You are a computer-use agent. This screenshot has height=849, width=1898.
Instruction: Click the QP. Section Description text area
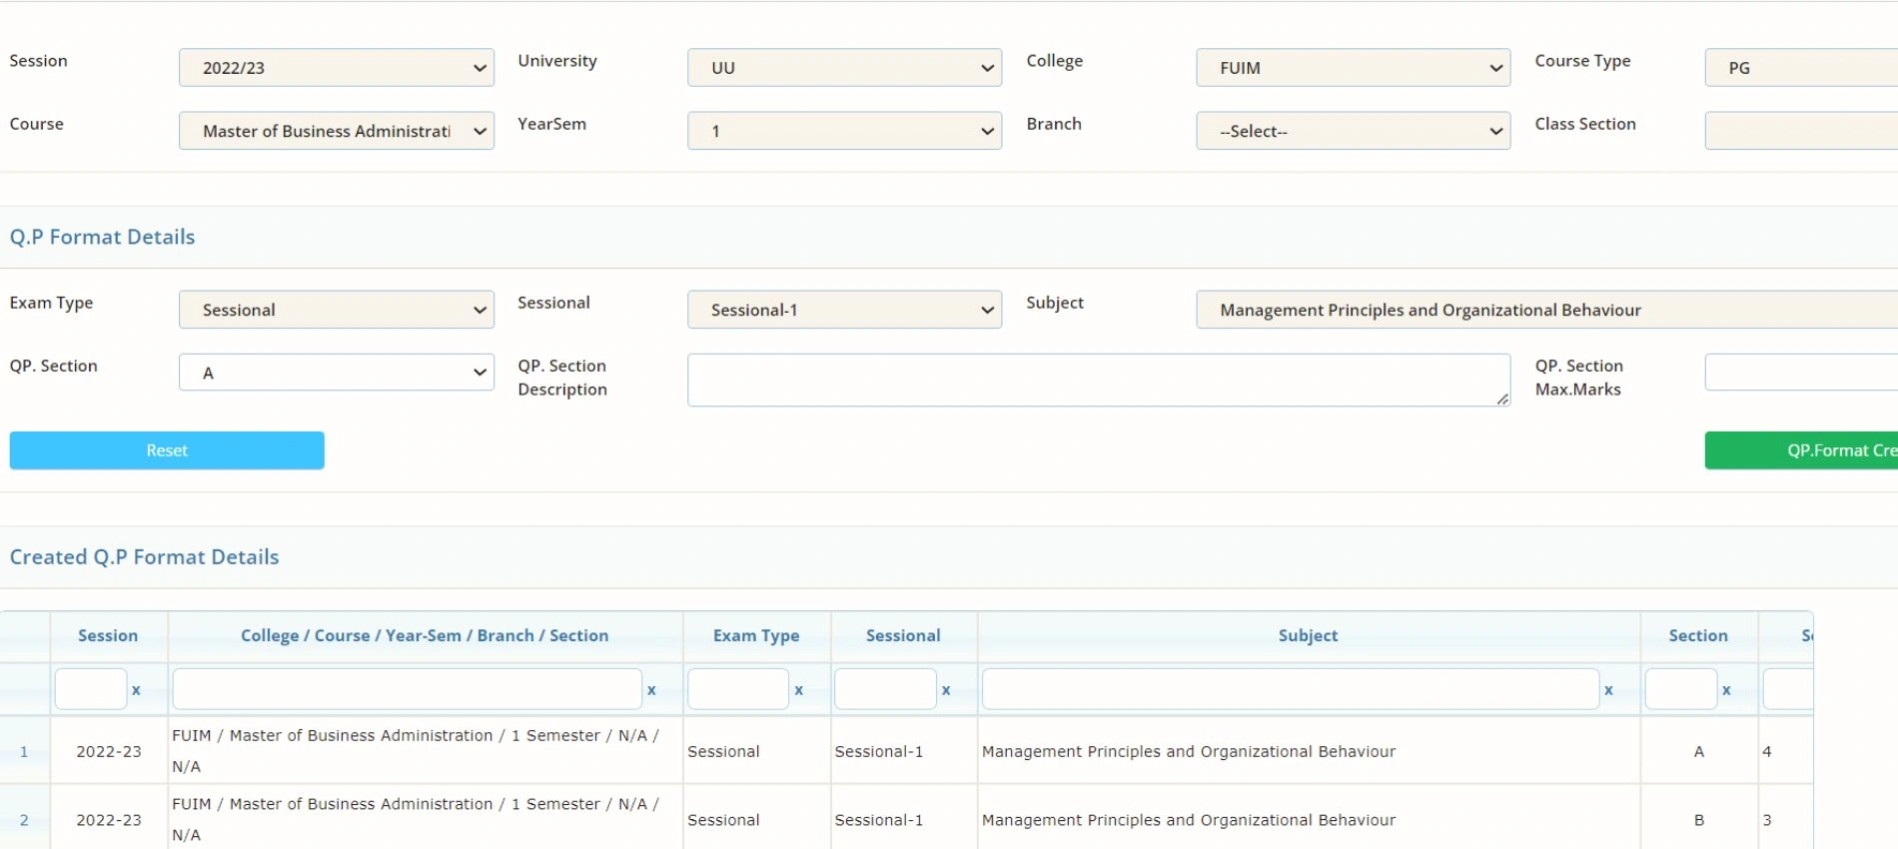pos(1099,380)
